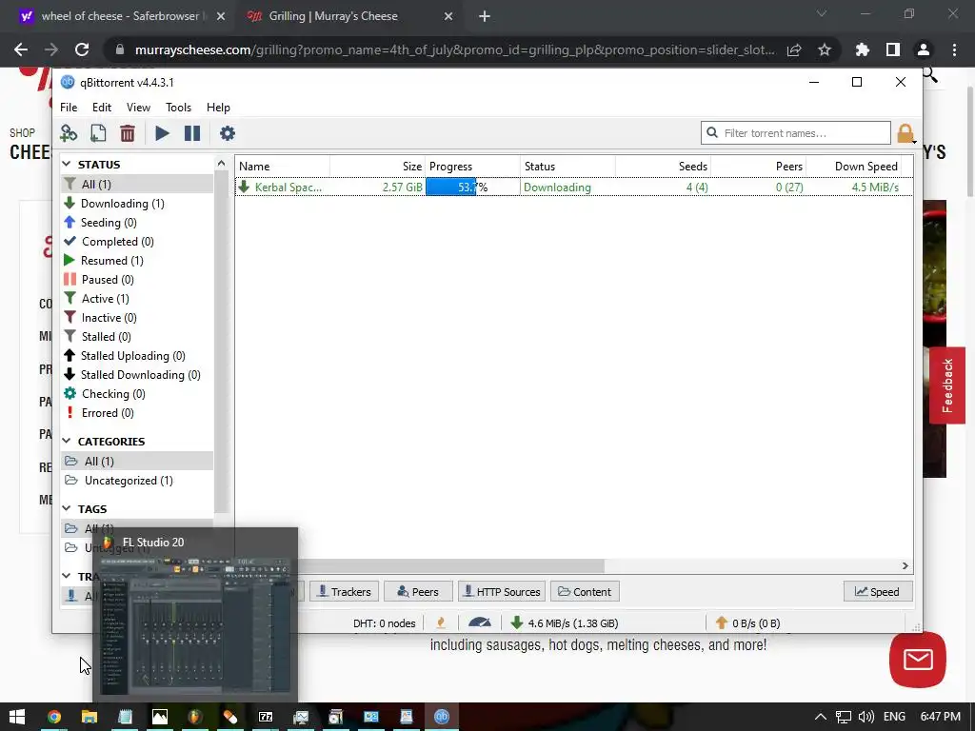Reload the Murray's Cheese page
The width and height of the screenshot is (975, 731).
click(82, 49)
